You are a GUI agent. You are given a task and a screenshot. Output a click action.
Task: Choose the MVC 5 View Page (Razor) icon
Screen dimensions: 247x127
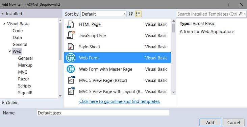tap(71, 80)
